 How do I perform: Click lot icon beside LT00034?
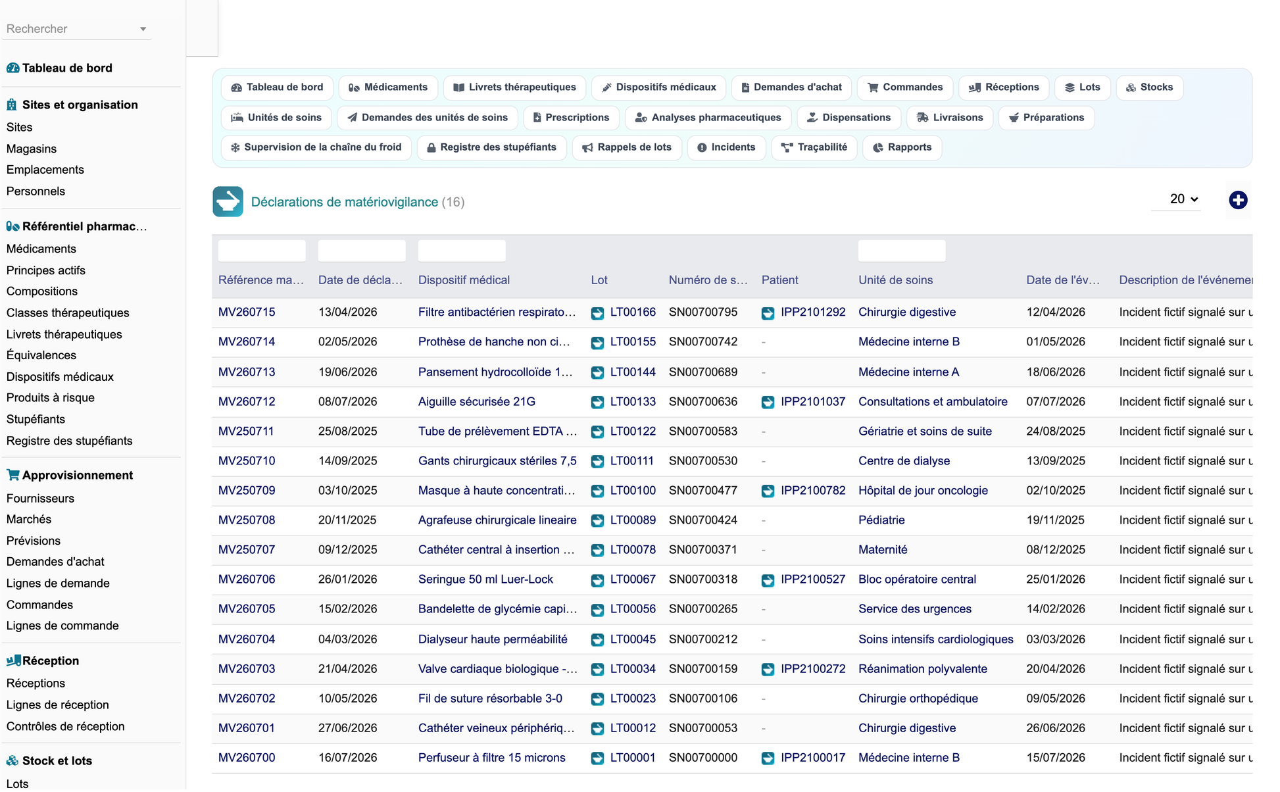click(597, 670)
